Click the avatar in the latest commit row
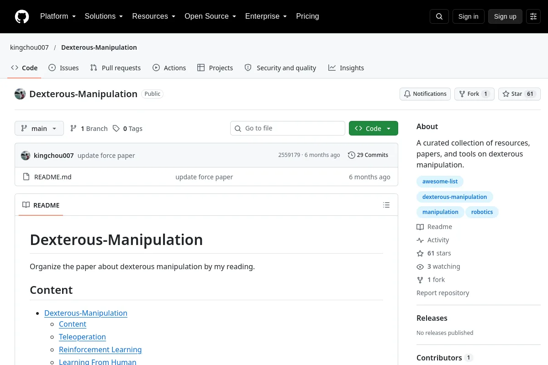Image resolution: width=548 pixels, height=365 pixels. (26, 155)
